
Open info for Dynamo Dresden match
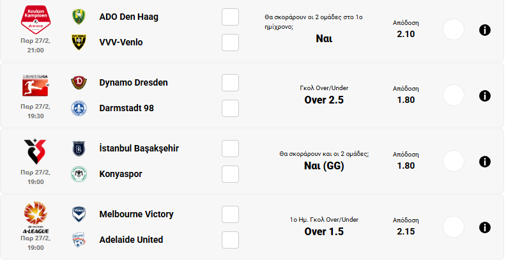click(484, 96)
